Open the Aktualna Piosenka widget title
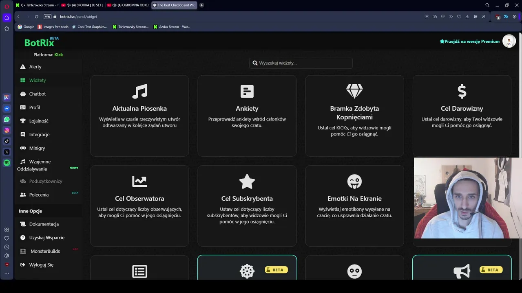 pos(139,109)
